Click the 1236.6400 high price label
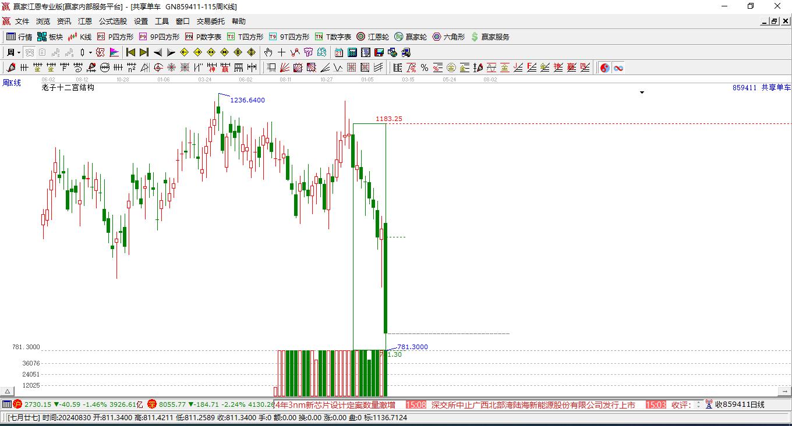Viewport: 792px width, 426px height. click(x=248, y=100)
